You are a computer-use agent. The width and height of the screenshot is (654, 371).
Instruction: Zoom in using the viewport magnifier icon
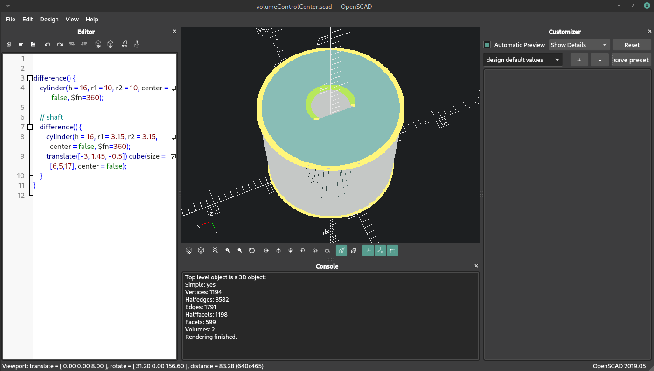228,250
